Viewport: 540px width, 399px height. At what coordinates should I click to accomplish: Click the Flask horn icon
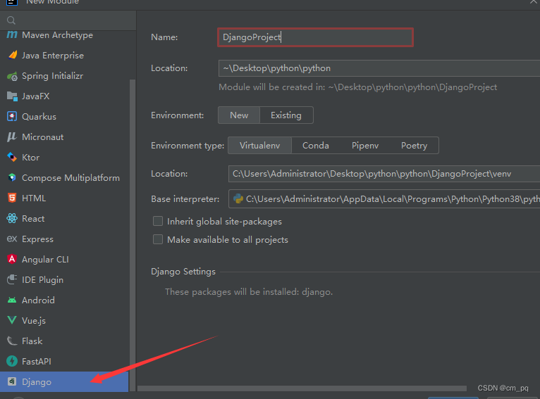(12, 341)
